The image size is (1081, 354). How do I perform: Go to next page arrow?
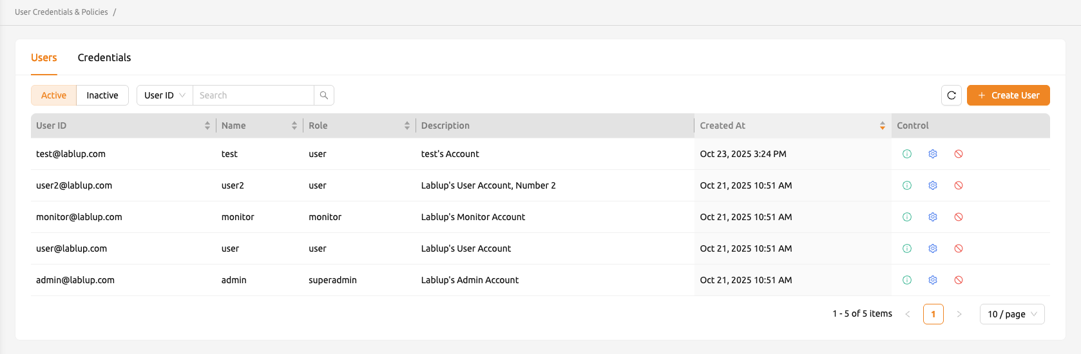click(x=959, y=314)
